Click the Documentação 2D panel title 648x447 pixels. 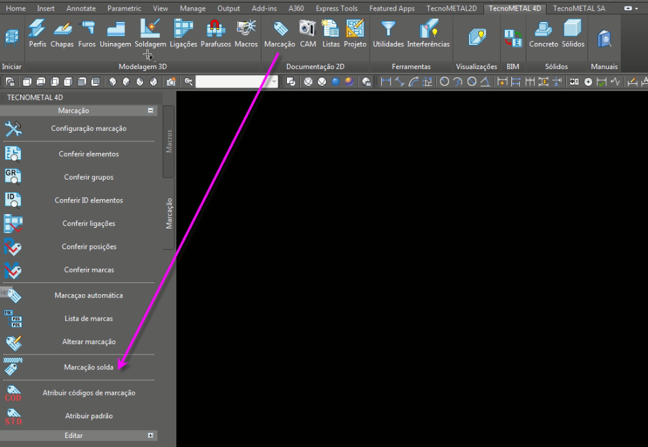(315, 66)
